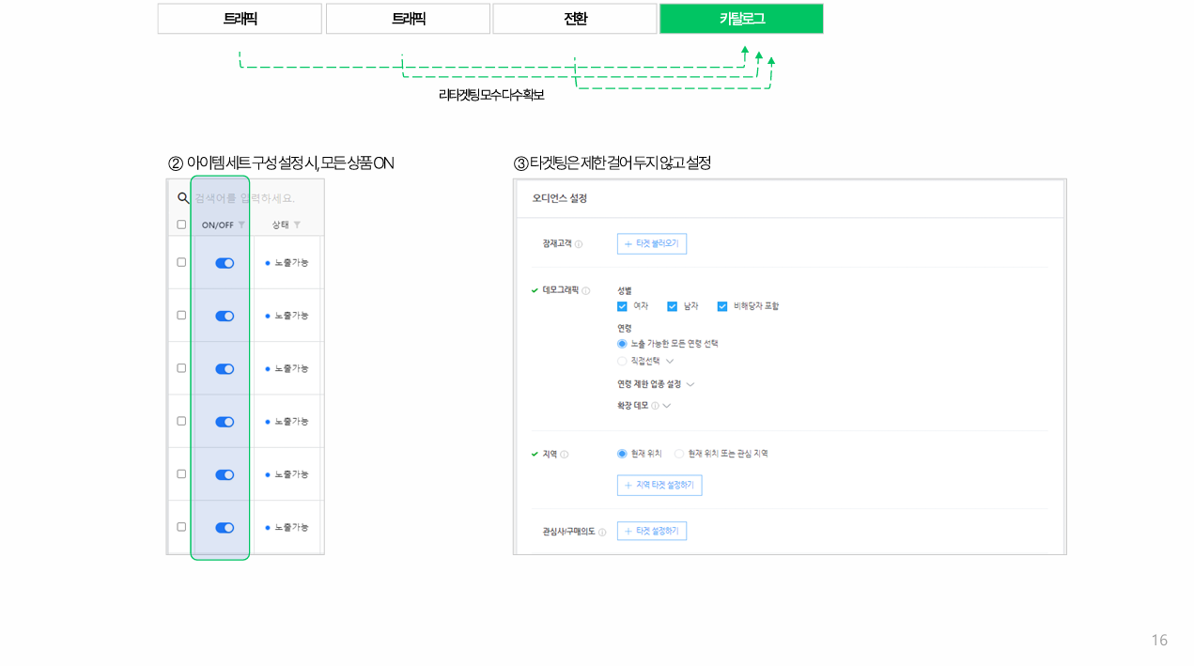The image size is (1194, 666).
Task: Expand the 연령 제한 업종 설정 section
Action: (690, 384)
